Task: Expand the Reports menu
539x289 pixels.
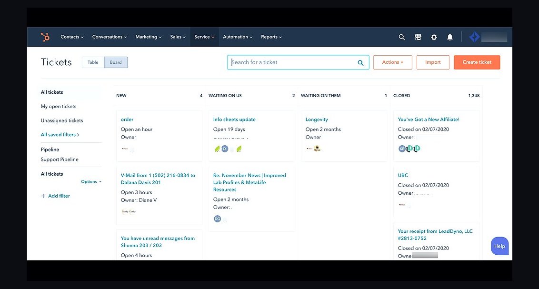Action: click(x=271, y=37)
